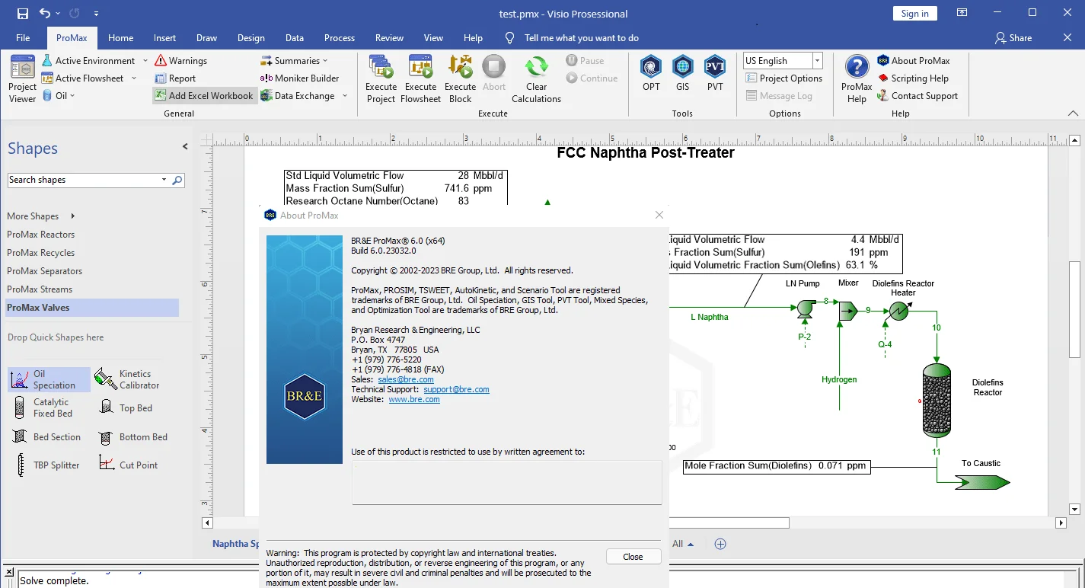Open the sales@bre.com email link
This screenshot has width=1085, height=588.
(406, 379)
